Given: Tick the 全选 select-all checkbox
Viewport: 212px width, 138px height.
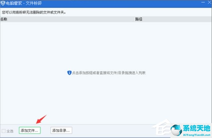Looking at the screenshot, I should [4, 131].
